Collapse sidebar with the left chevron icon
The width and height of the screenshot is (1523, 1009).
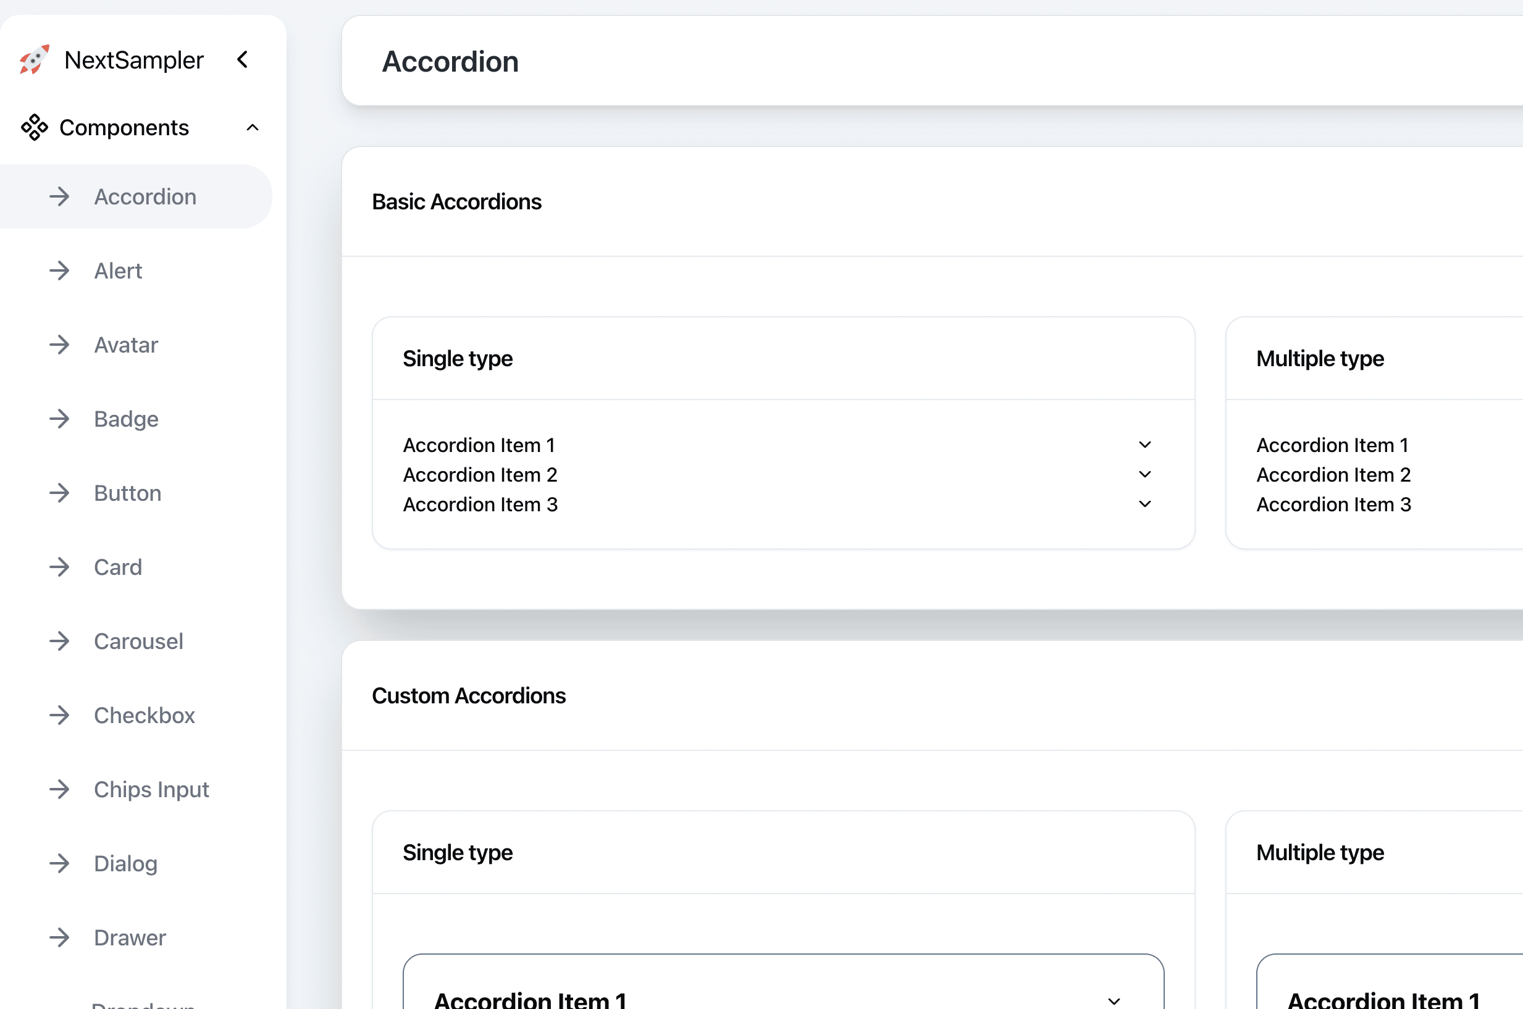(x=243, y=60)
